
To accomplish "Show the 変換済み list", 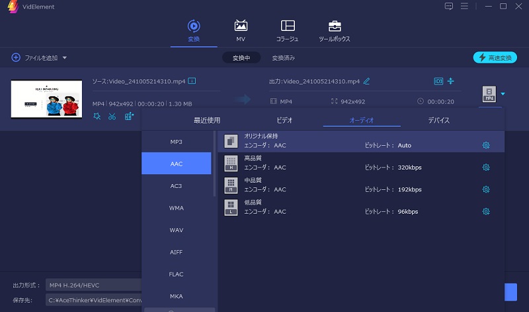I will (284, 58).
